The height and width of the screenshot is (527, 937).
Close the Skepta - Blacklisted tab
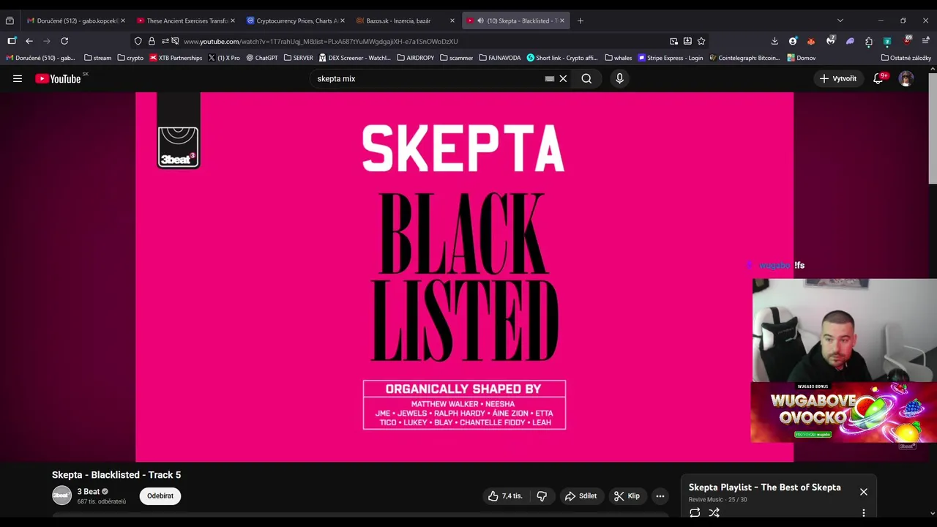[562, 20]
